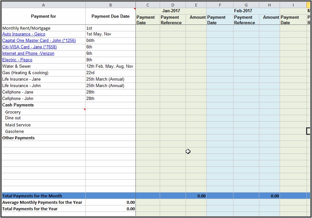
Task: Click February total payments amount 0.00
Action: pos(269,196)
